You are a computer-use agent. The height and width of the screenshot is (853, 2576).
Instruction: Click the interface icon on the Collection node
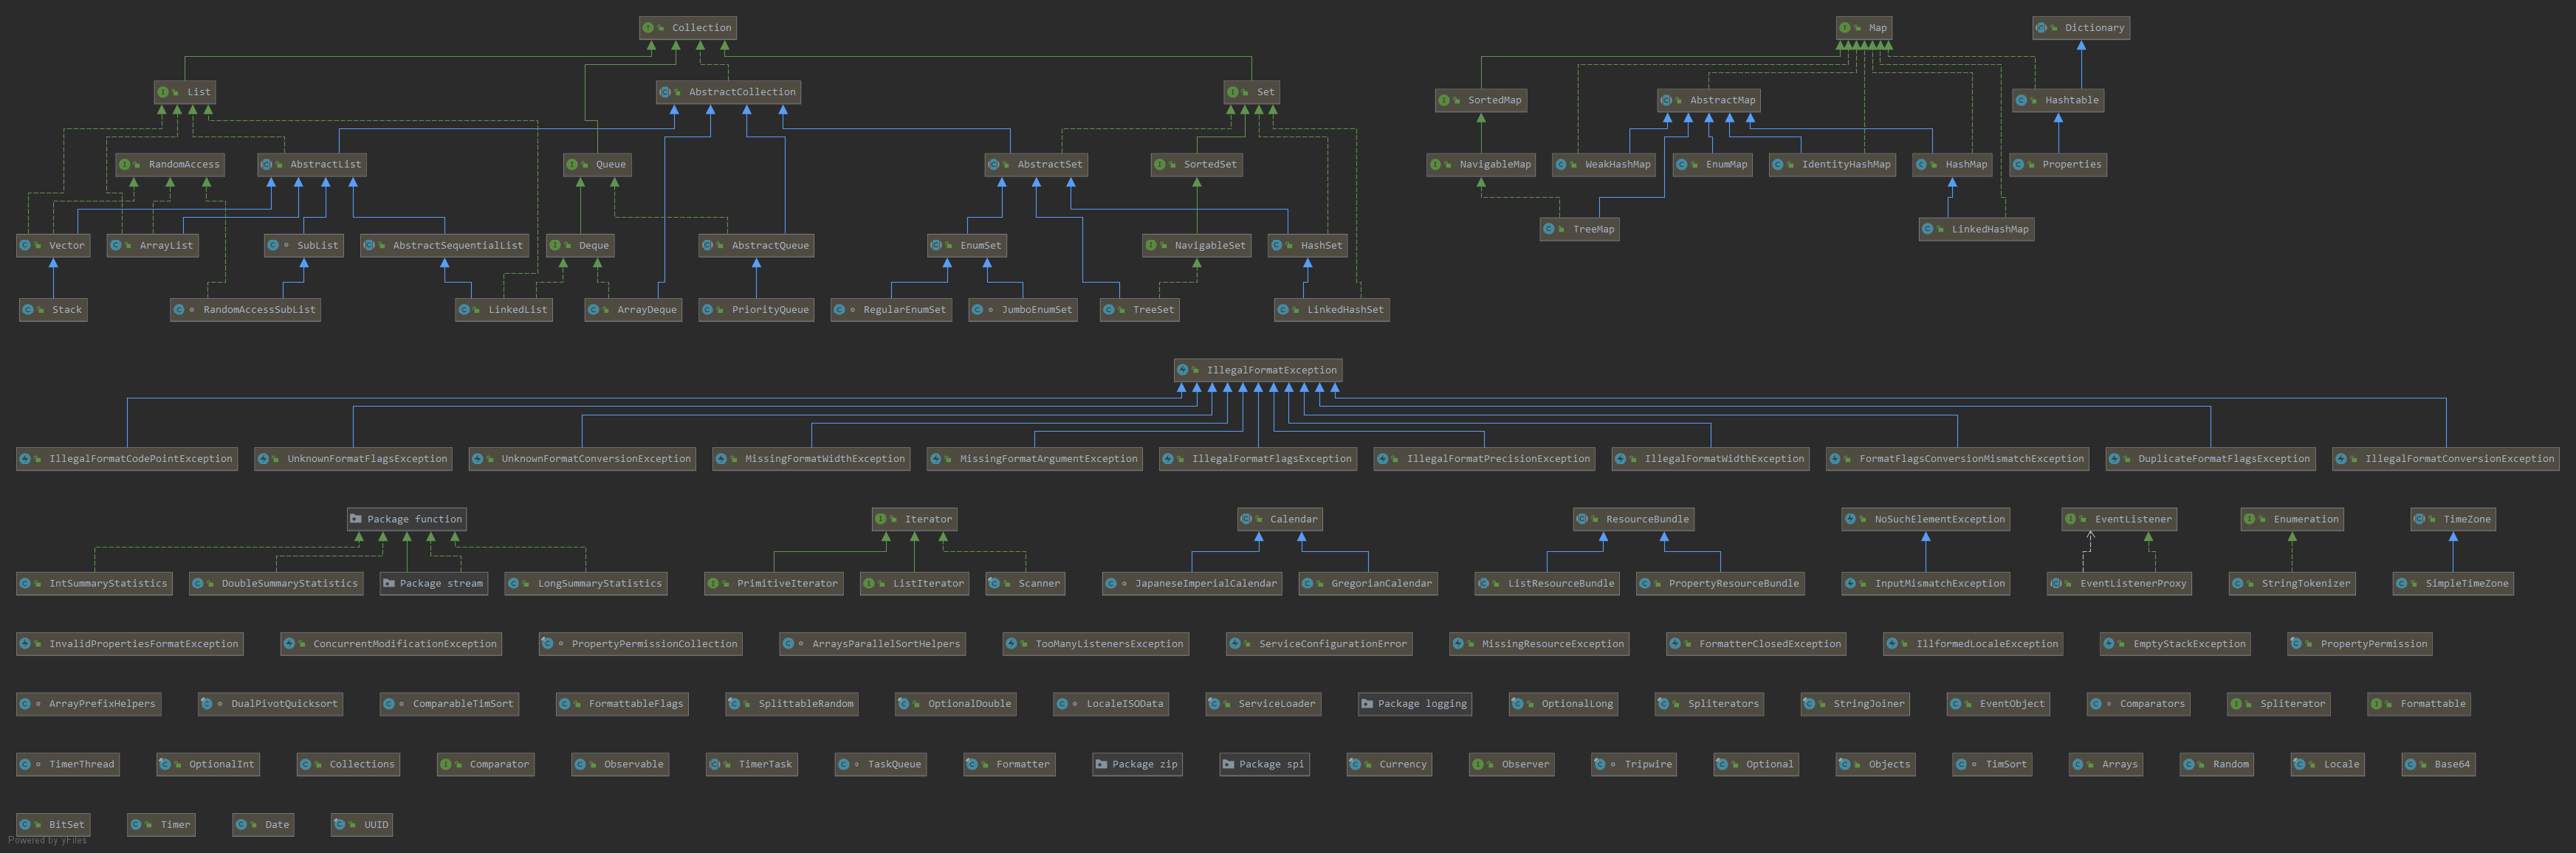point(649,28)
